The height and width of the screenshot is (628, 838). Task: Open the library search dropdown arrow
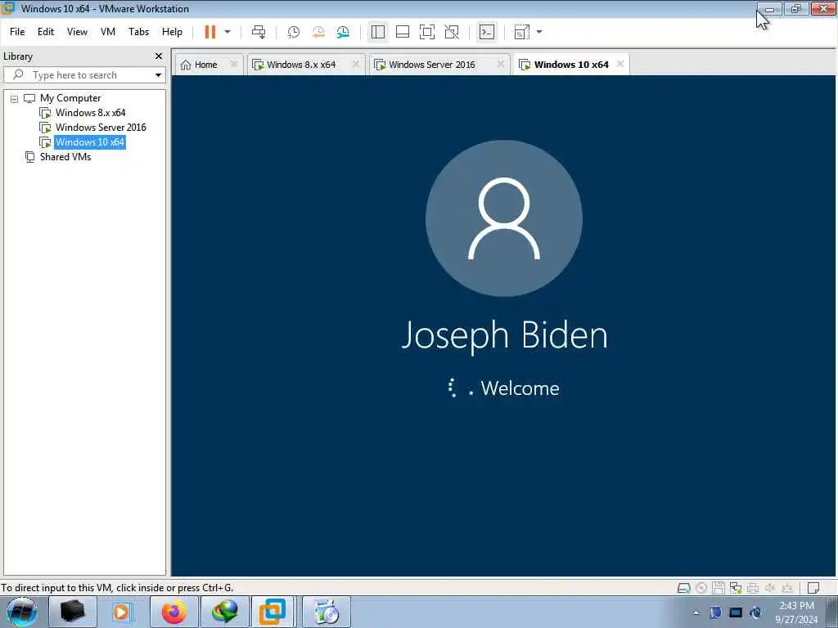[158, 75]
